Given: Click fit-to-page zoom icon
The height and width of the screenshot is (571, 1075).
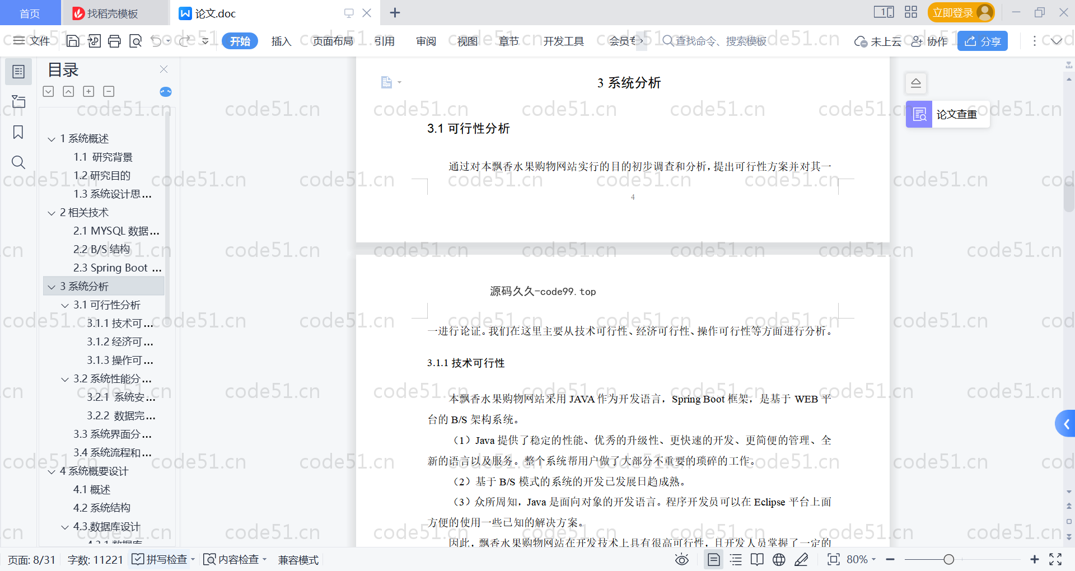Looking at the screenshot, I should (834, 559).
